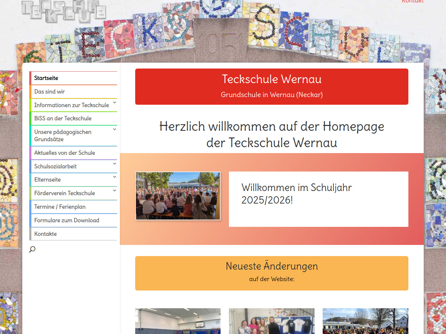Image resolution: width=446 pixels, height=334 pixels.
Task: Open BiSS an der Teckschule page
Action: [63, 119]
